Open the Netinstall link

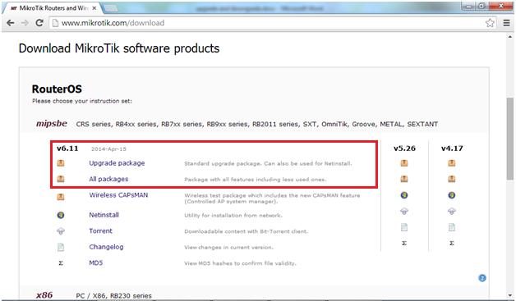(104, 215)
